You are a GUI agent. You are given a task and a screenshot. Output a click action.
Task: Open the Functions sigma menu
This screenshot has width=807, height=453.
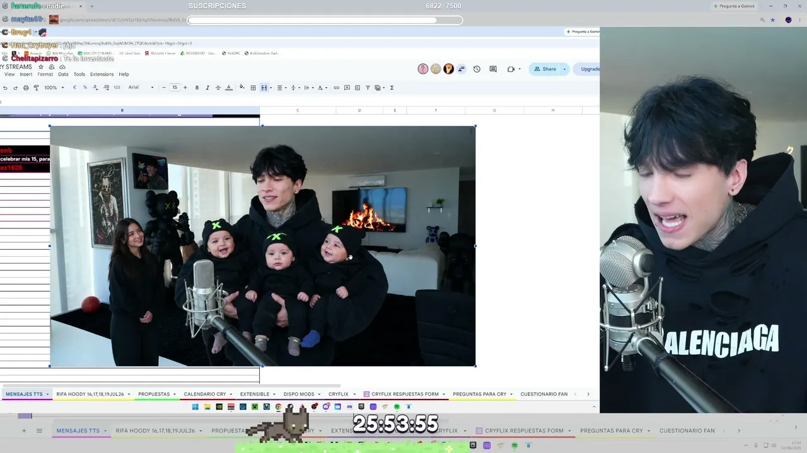[x=392, y=87]
